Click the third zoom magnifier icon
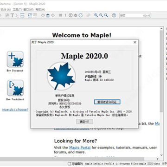This screenshot has height=167, width=167. click(x=106, y=15)
